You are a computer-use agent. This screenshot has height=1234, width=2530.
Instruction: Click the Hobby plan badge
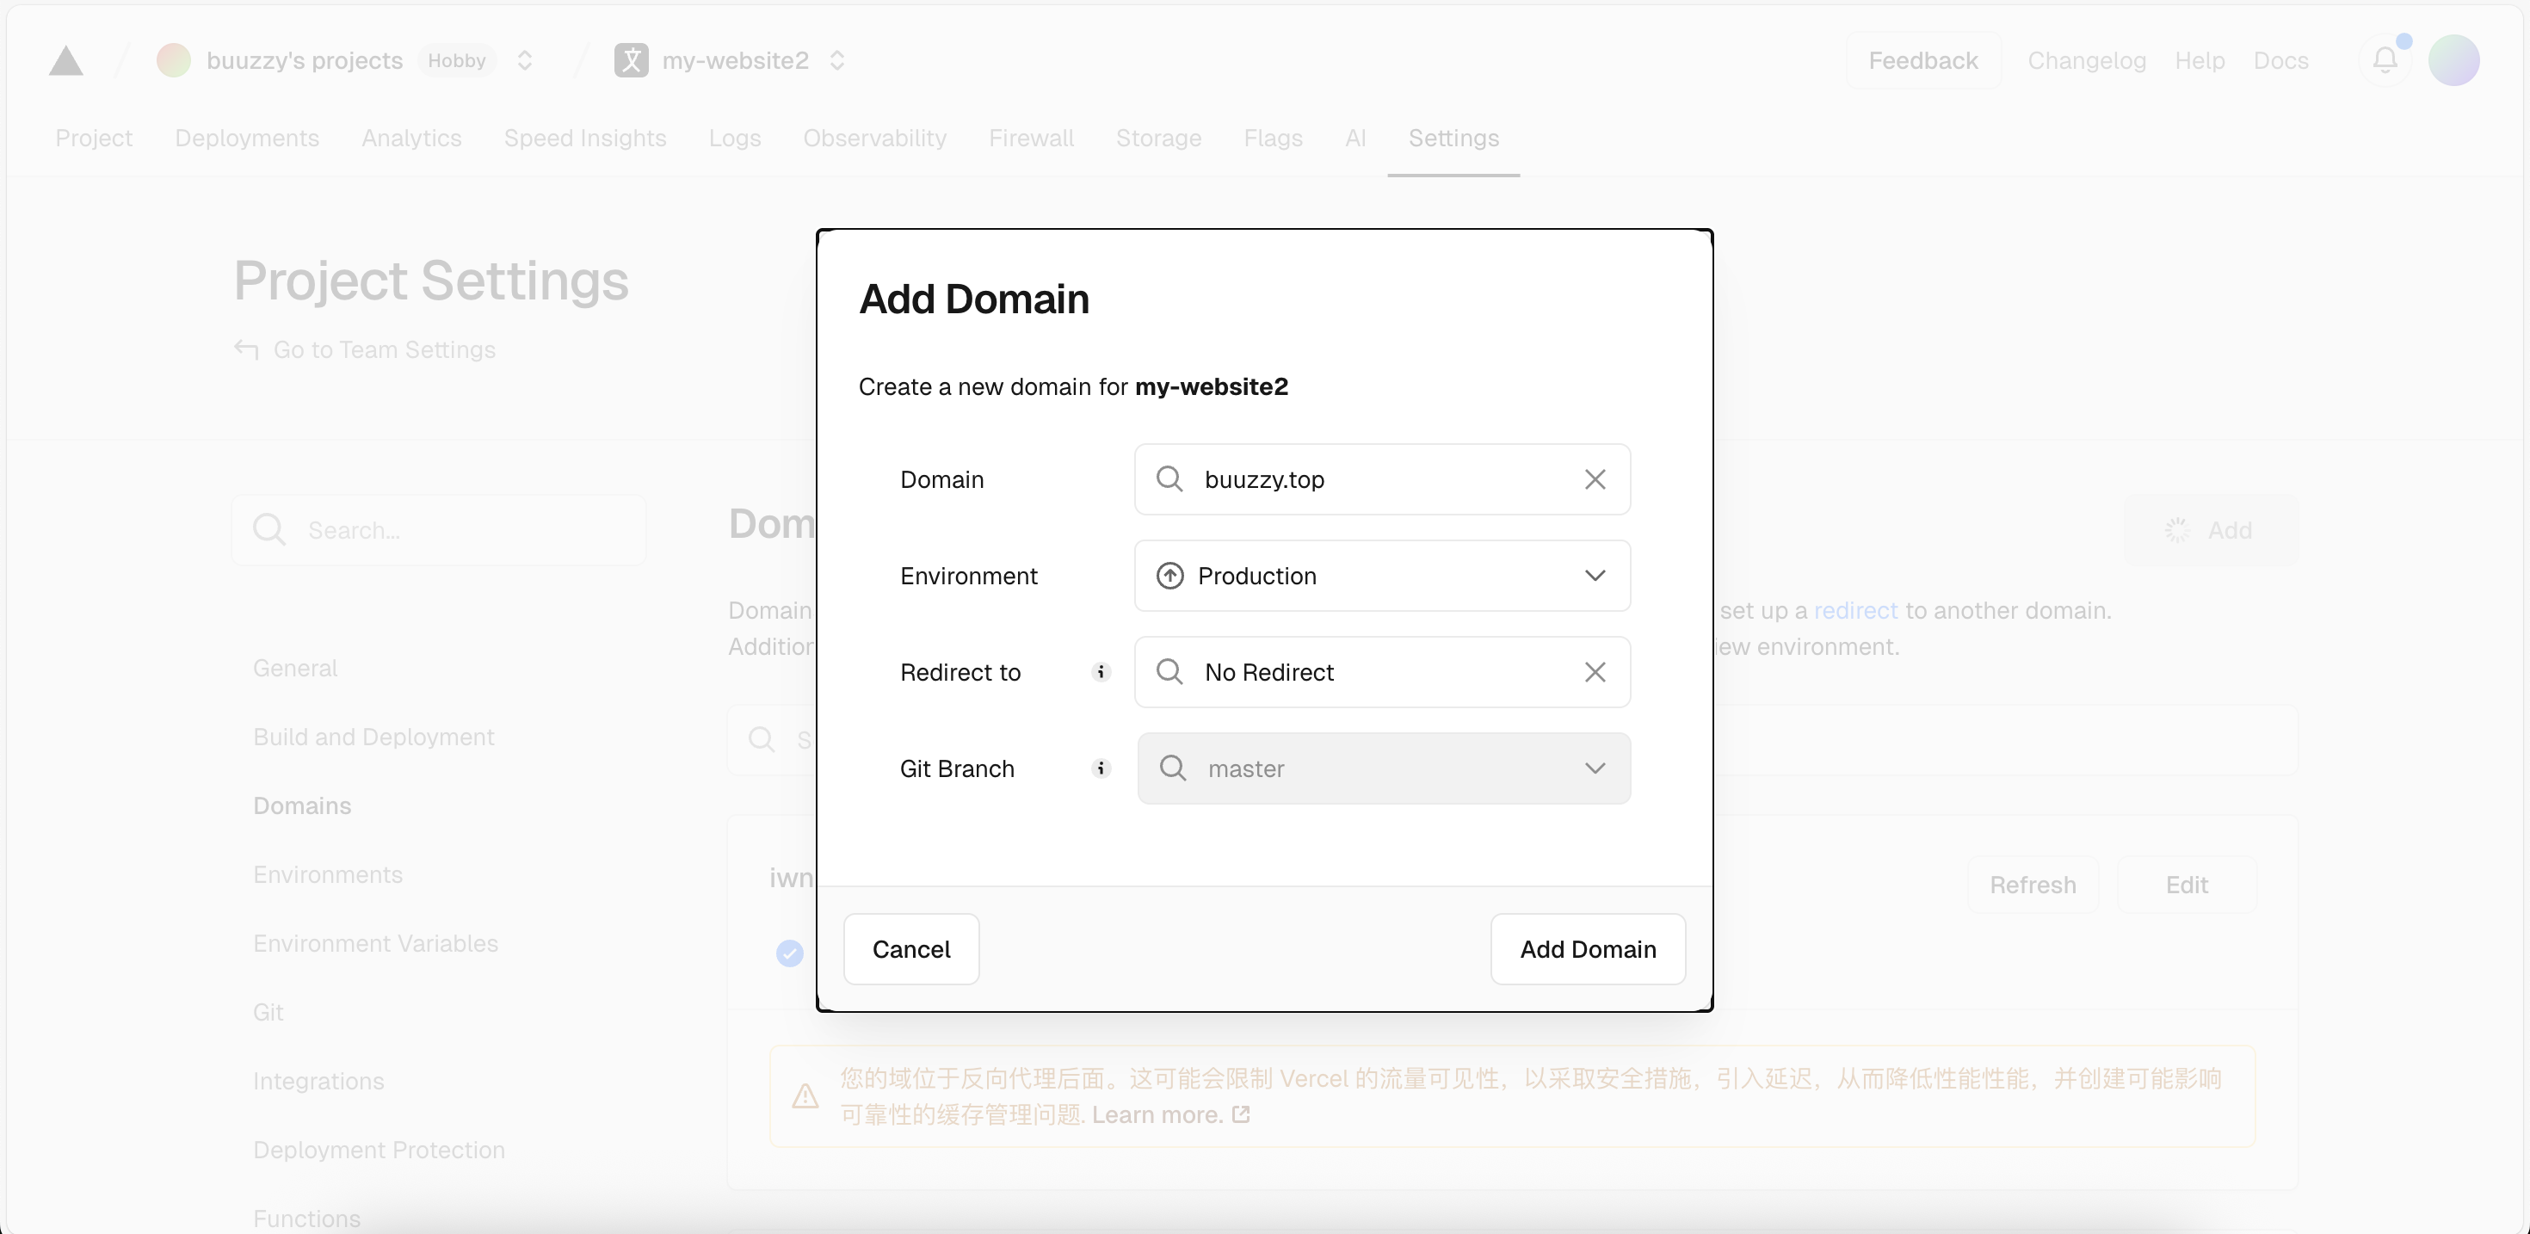pos(457,61)
